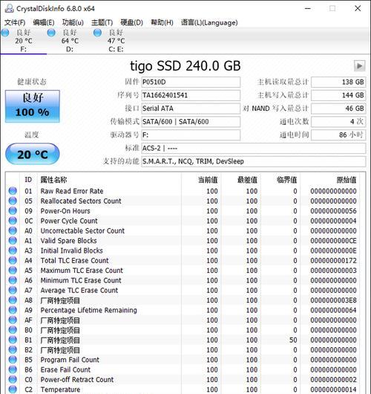
Task: Click the Program Fail Count attribute name
Action: coord(70,360)
